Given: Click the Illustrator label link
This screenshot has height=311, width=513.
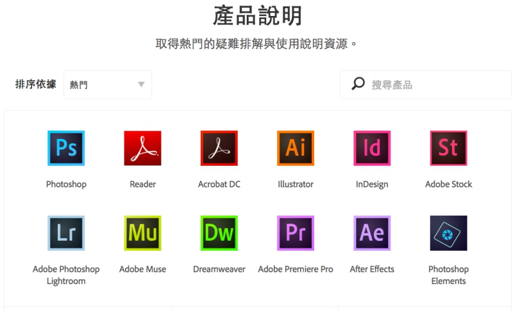Looking at the screenshot, I should 296,184.
